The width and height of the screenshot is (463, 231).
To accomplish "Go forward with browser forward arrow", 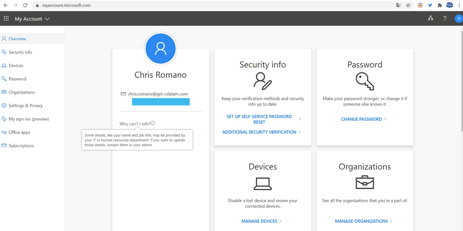I will point(15,5).
